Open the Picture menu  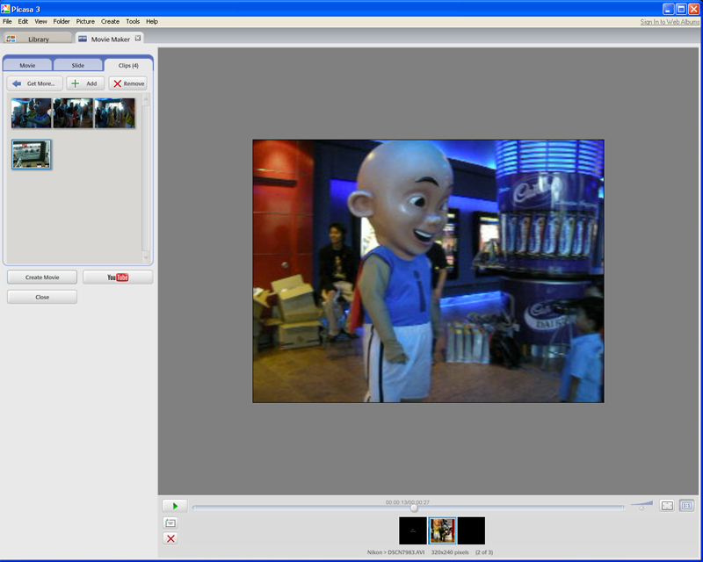point(85,21)
